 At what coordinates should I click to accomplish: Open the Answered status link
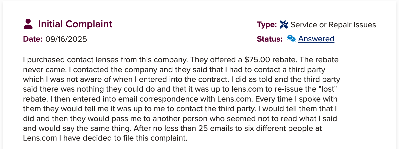coord(316,39)
